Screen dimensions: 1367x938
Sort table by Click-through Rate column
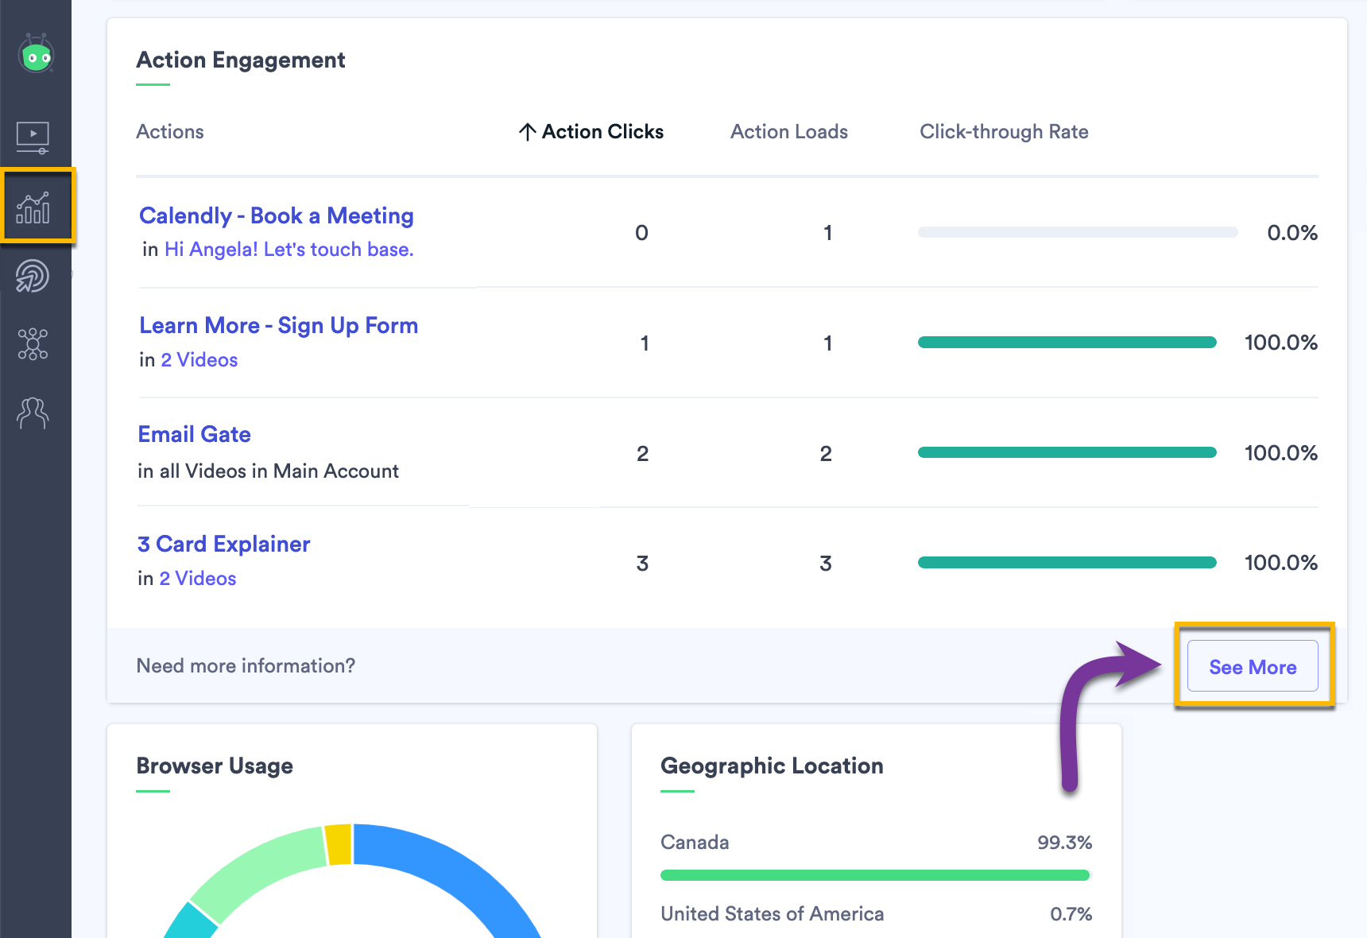pos(1004,132)
